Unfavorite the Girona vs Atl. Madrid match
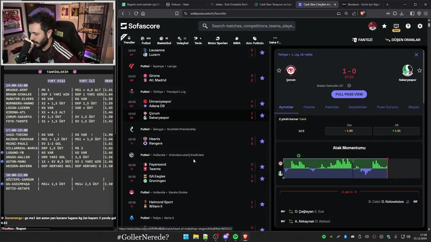This screenshot has height=242, width=431. (262, 78)
